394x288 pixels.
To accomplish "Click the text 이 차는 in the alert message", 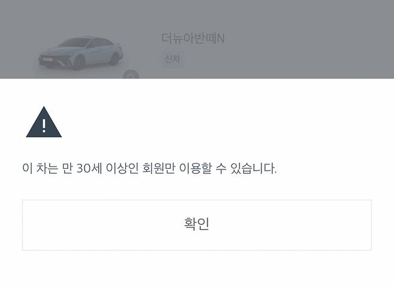I will (40, 168).
